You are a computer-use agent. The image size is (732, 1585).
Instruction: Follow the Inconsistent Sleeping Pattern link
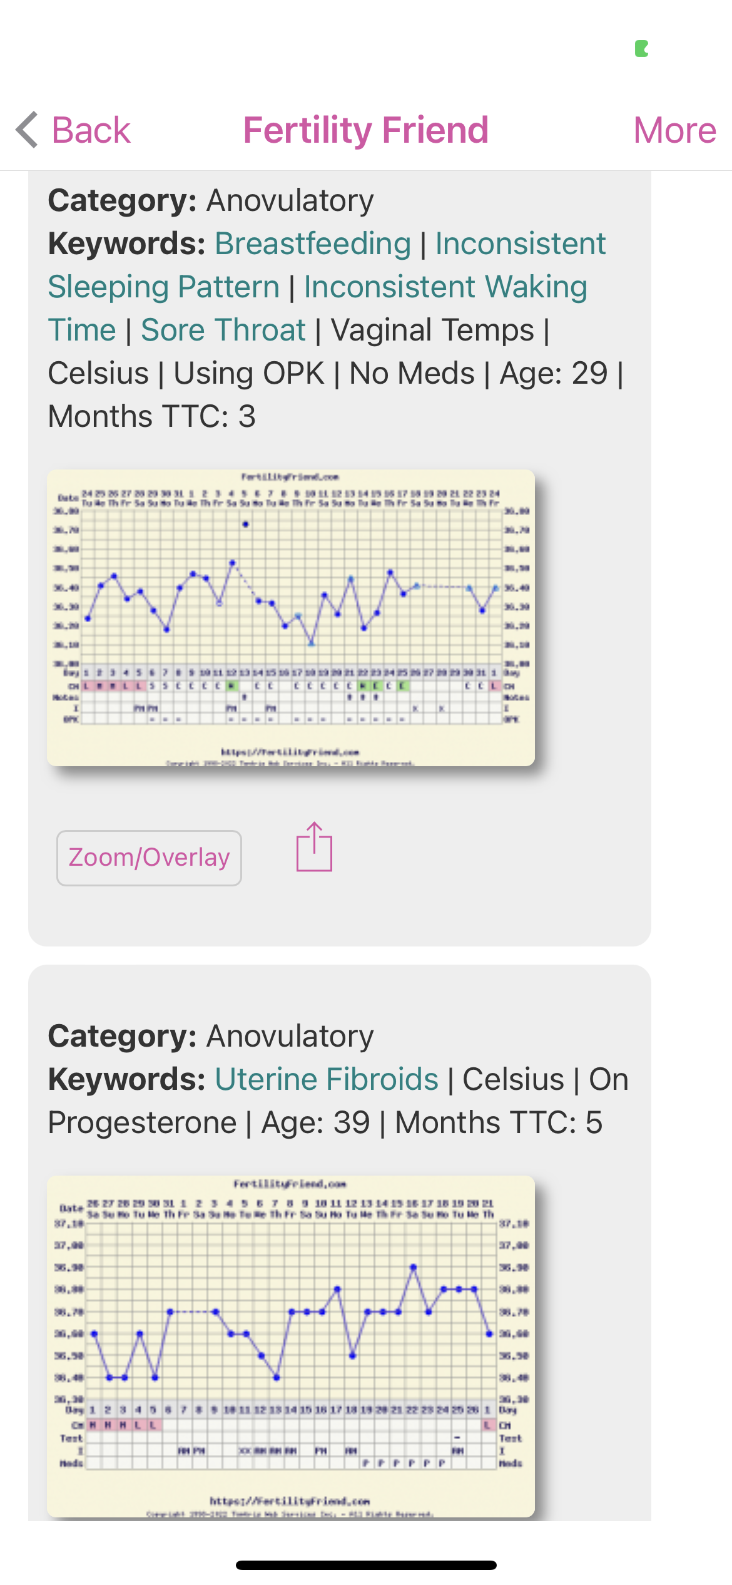164,287
